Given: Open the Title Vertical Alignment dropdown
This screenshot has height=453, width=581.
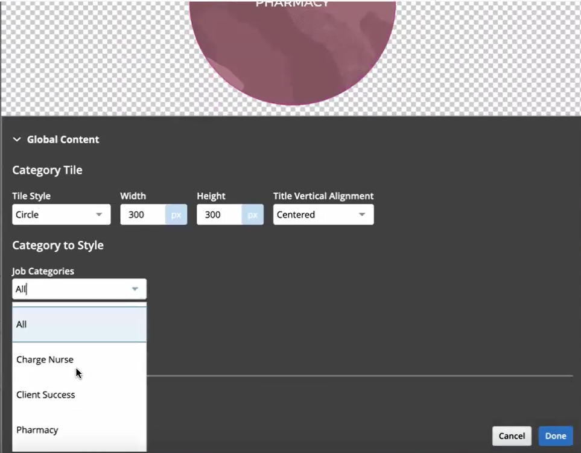Looking at the screenshot, I should [x=323, y=214].
